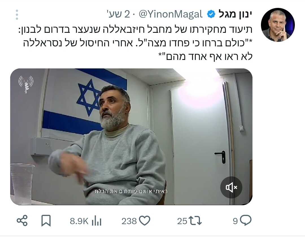305x238 pixels.
Task: Open the author display name ינון מגל
Action: (235, 14)
